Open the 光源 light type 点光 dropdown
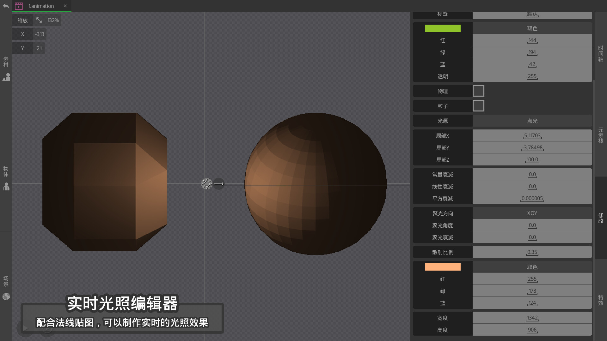 (532, 121)
